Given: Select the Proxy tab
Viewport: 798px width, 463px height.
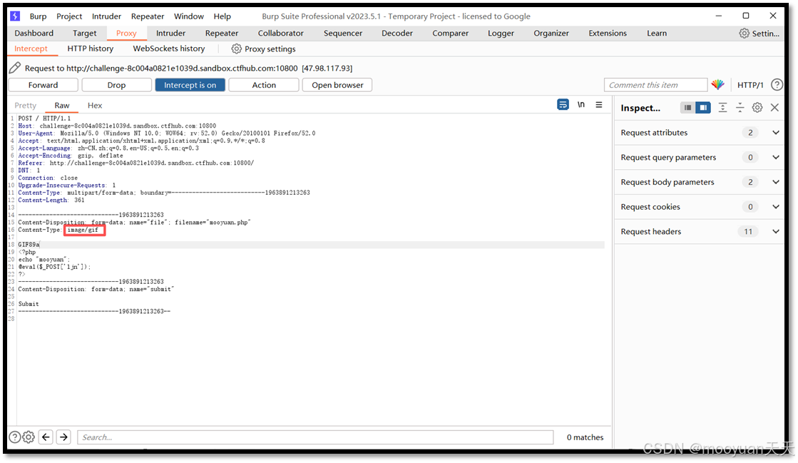Looking at the screenshot, I should (126, 33).
